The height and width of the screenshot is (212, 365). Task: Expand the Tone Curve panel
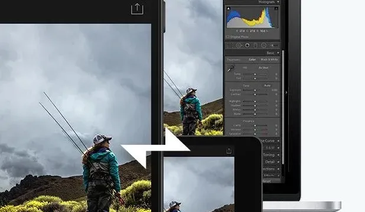click(278, 141)
